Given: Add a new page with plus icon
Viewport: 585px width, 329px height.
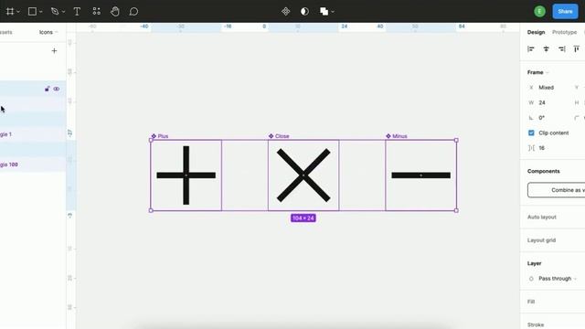Looking at the screenshot, I should [x=54, y=51].
